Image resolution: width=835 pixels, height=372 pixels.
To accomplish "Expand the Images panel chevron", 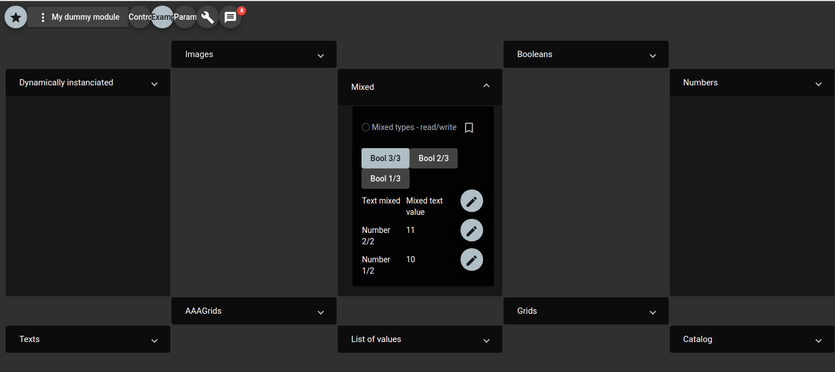I will click(321, 55).
